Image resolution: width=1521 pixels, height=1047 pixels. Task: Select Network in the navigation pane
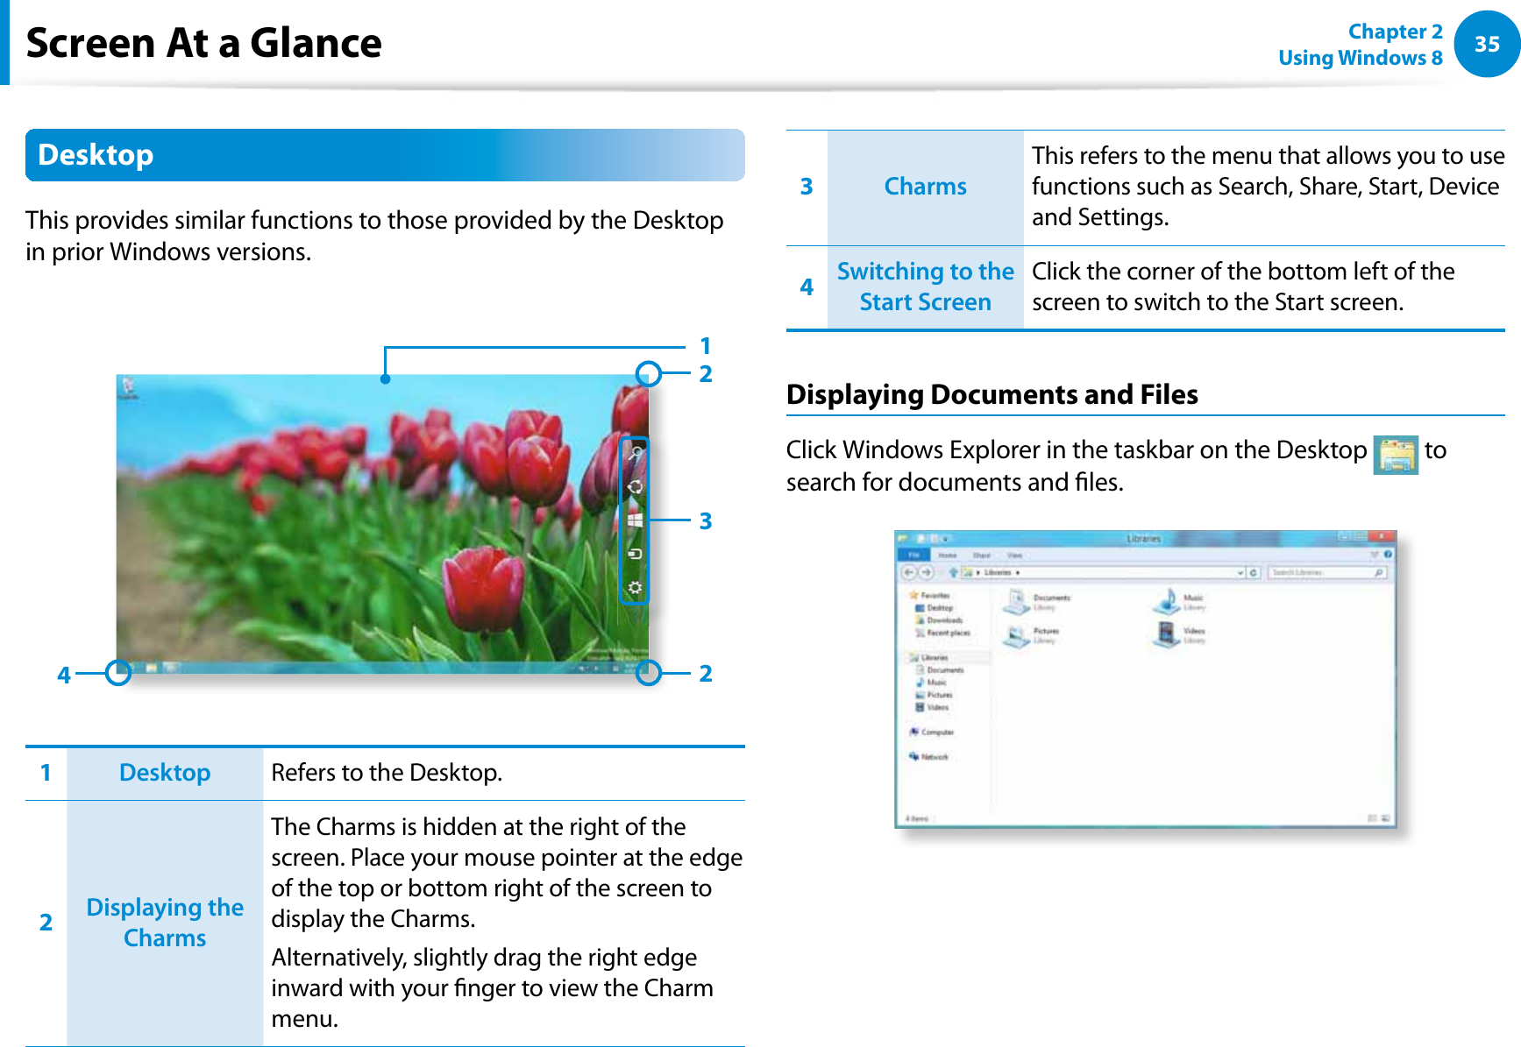click(928, 757)
